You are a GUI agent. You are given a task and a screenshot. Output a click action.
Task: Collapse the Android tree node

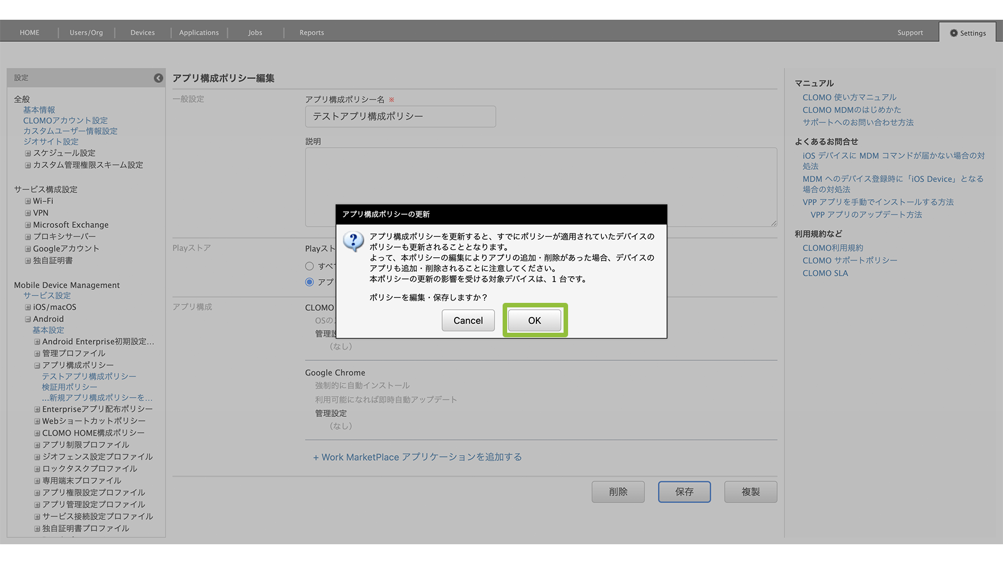28,319
